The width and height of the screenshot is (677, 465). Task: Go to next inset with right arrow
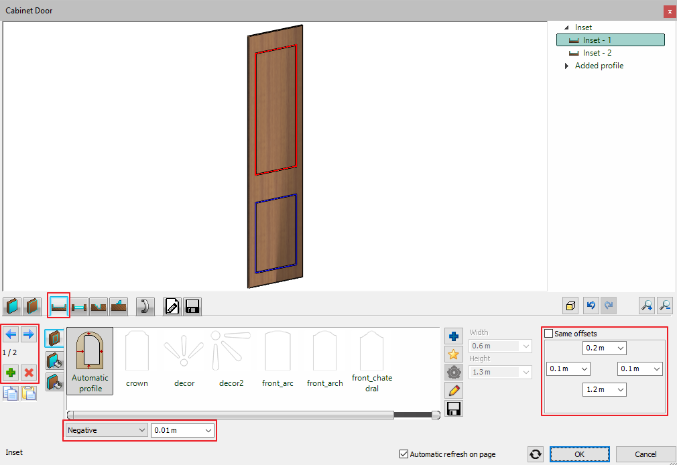[29, 334]
